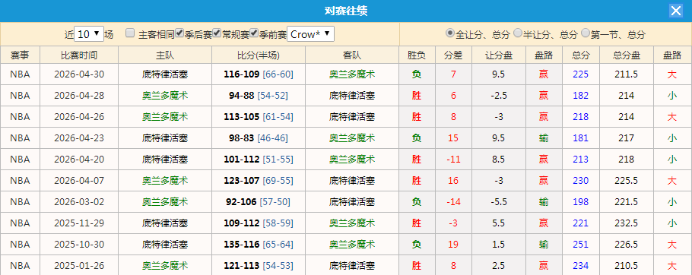Click the 客队 column header

point(352,55)
